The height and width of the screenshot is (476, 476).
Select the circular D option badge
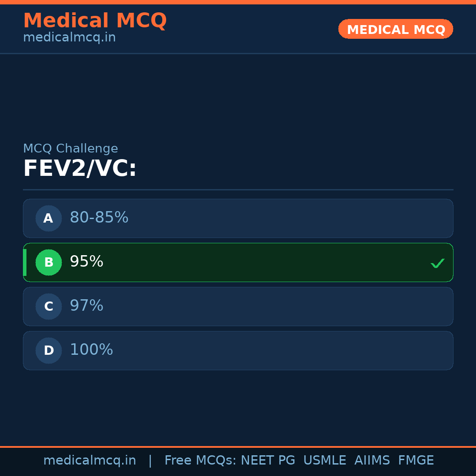[x=48, y=350]
